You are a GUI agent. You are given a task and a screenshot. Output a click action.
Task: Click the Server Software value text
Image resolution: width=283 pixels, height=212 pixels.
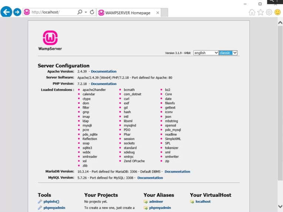[125, 77]
